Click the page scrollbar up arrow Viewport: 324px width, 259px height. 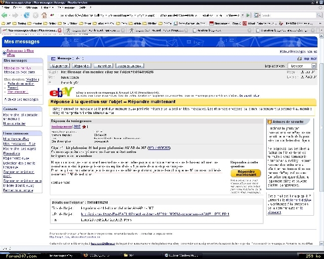click(322, 36)
